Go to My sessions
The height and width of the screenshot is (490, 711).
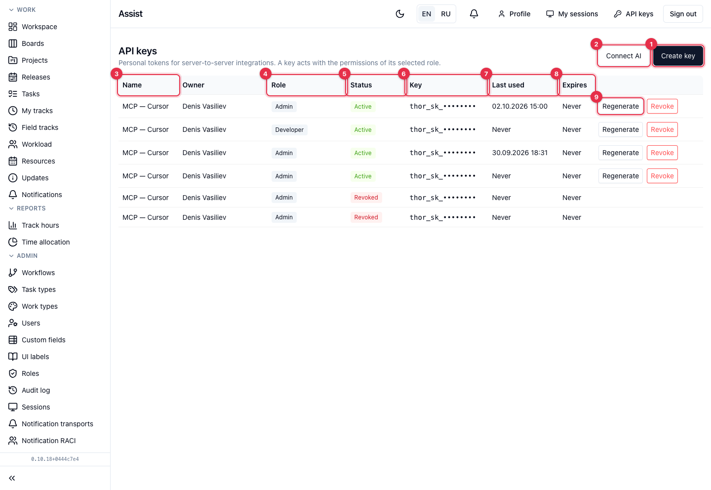coord(572,14)
